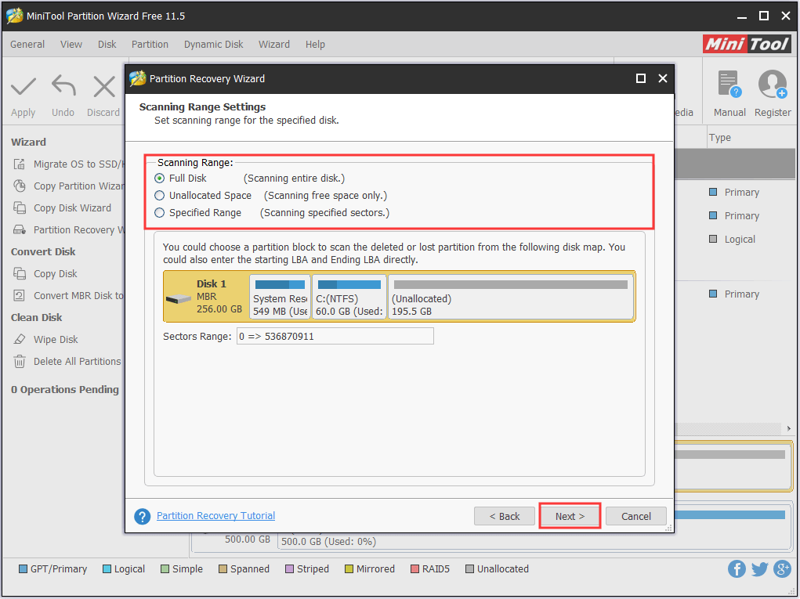Select the Unallocated Space radio button
This screenshot has height=599, width=800.
(160, 196)
